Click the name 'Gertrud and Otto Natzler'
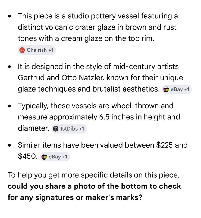 [61, 77]
